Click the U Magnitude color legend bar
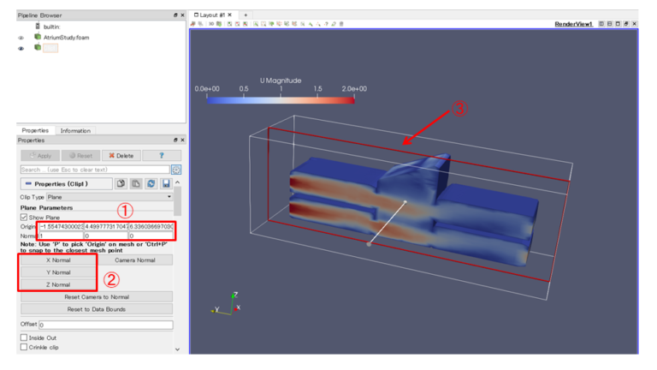 pos(279,99)
